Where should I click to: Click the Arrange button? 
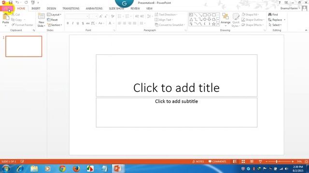[225, 19]
